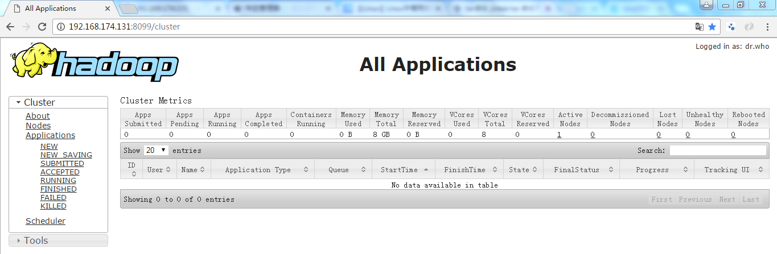
Task: Open the Nodes link
Action: point(38,126)
